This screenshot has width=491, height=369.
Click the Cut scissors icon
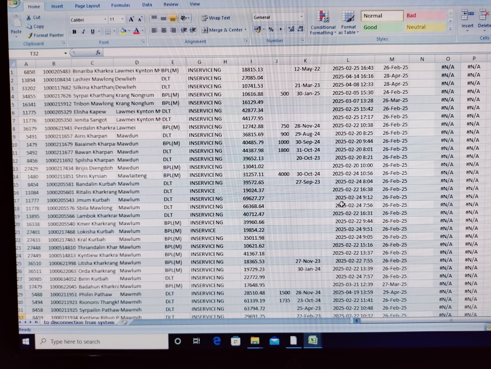click(28, 17)
